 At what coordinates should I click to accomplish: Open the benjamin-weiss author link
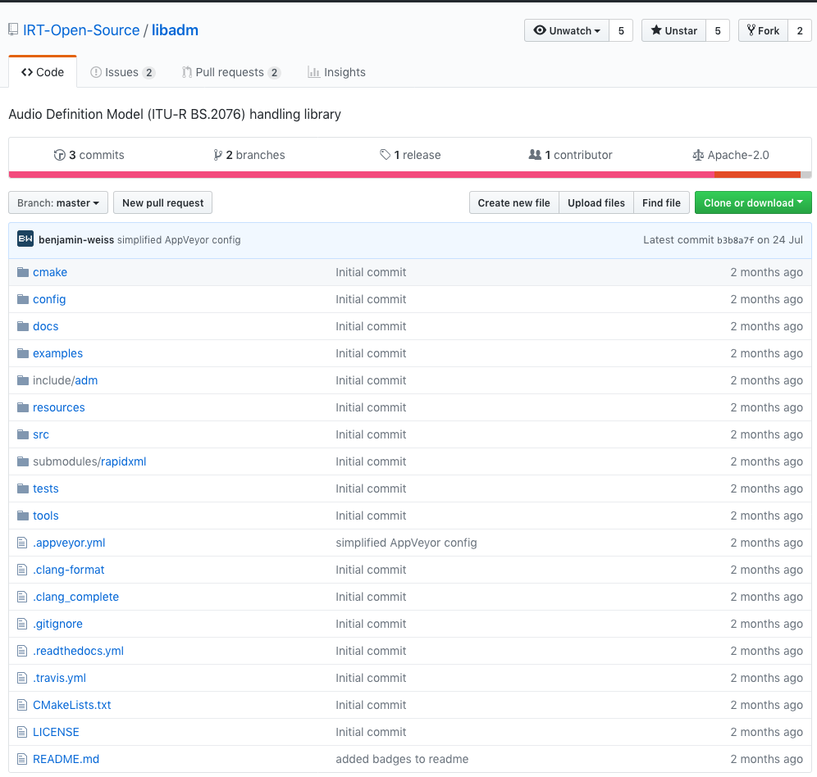(x=76, y=239)
